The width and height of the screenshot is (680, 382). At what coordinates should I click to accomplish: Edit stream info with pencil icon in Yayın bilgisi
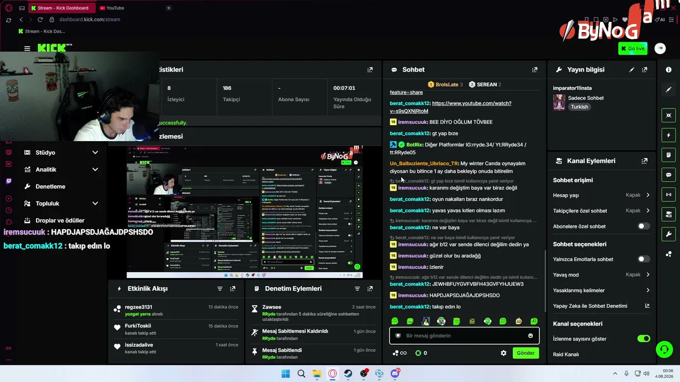(x=632, y=70)
